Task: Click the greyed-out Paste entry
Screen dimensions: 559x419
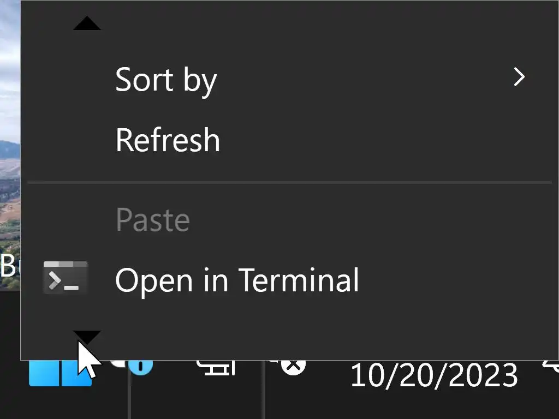Action: 152,220
